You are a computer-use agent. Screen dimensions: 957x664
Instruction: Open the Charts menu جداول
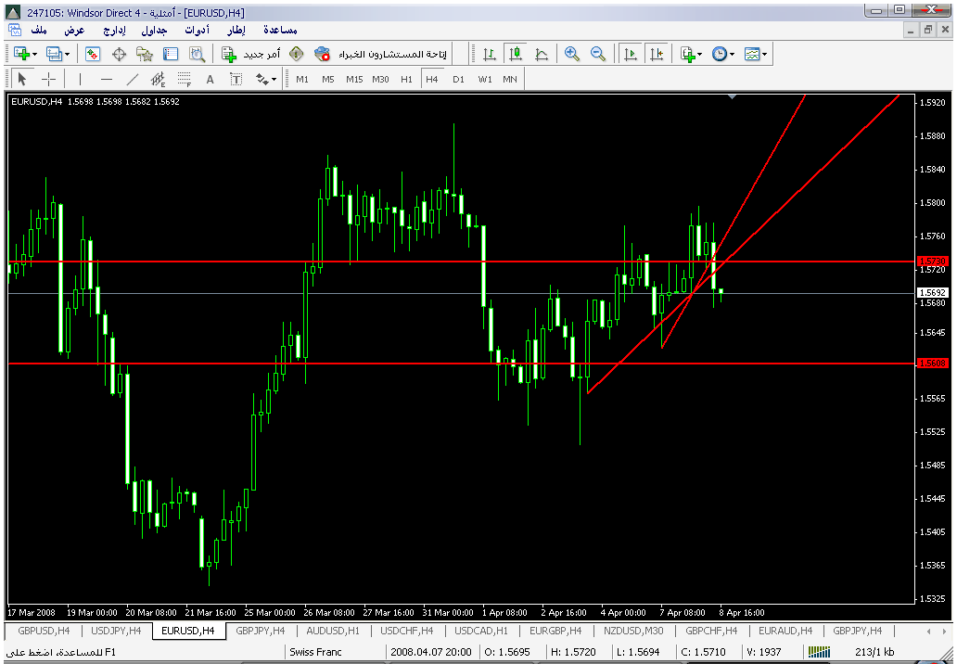[154, 30]
